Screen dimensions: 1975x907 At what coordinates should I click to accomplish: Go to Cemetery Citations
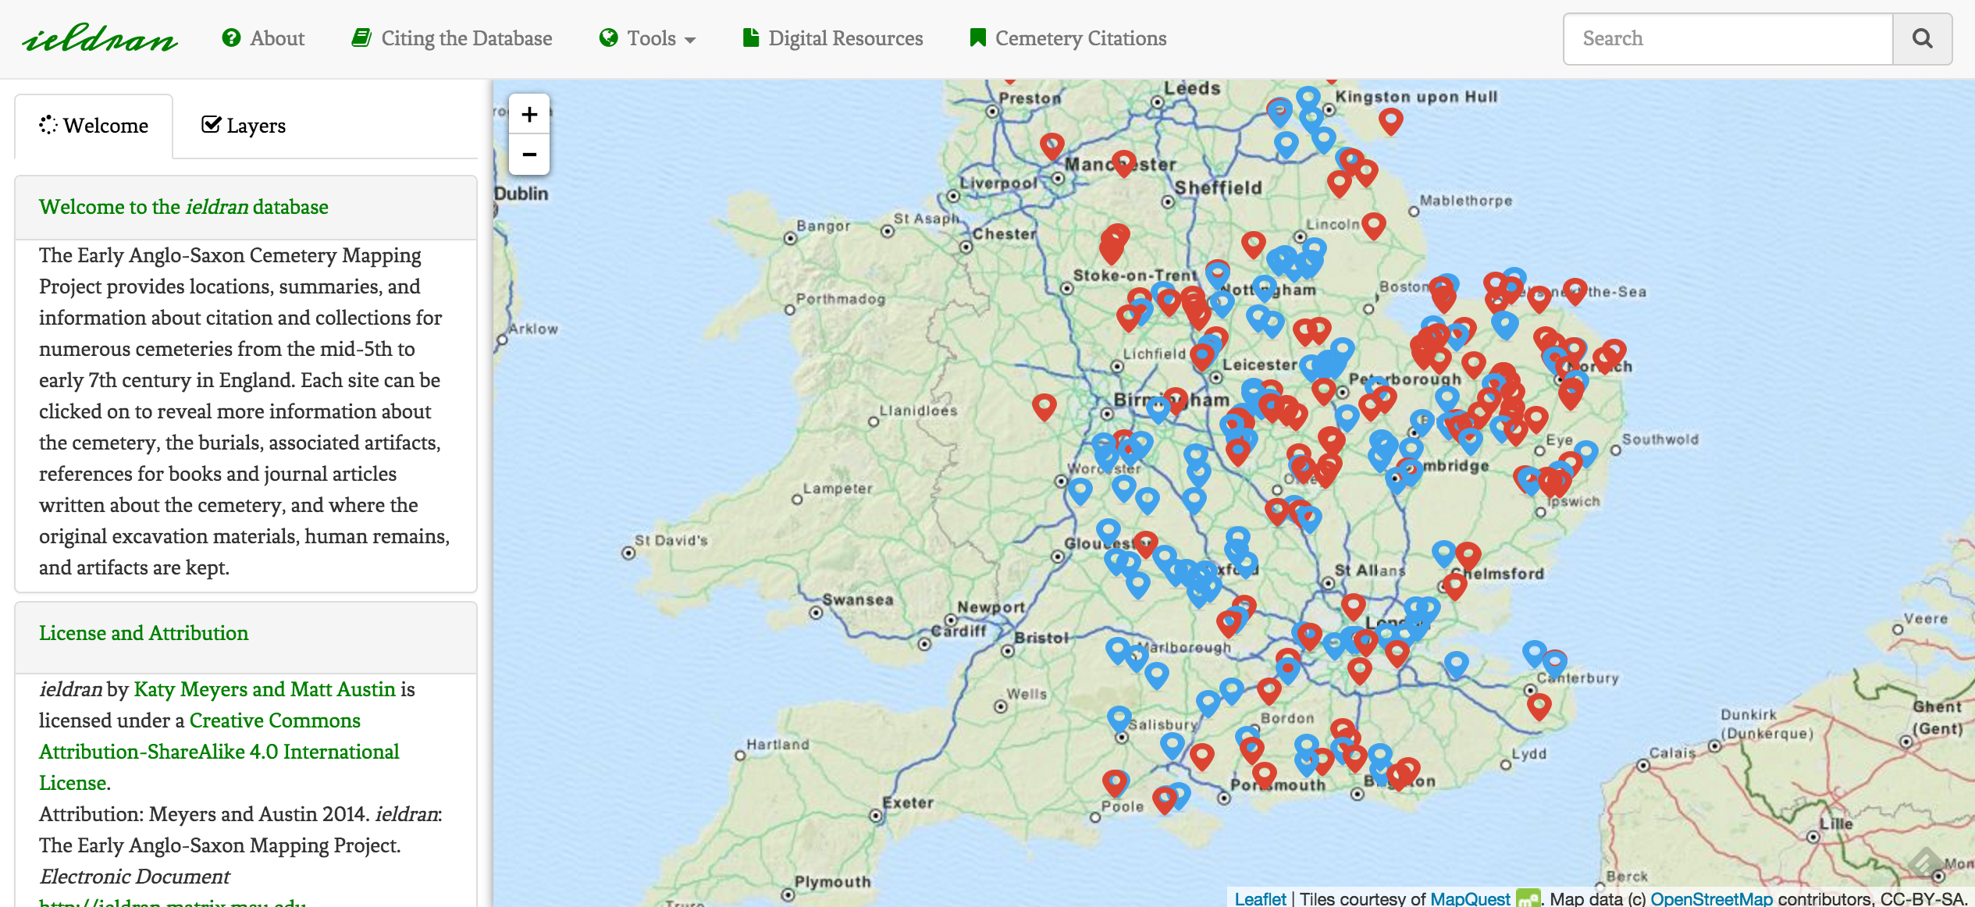[1068, 38]
